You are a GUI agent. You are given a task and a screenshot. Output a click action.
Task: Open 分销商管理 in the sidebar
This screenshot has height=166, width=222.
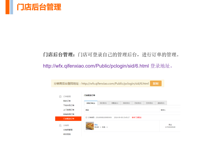68,130
